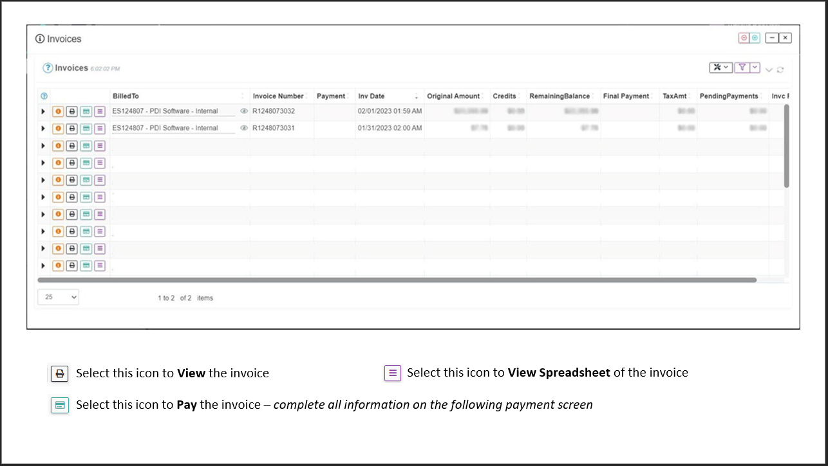Viewport: 828px width, 466px height.
Task: Click the horizontal scrollbar under the grid
Action: [397, 280]
